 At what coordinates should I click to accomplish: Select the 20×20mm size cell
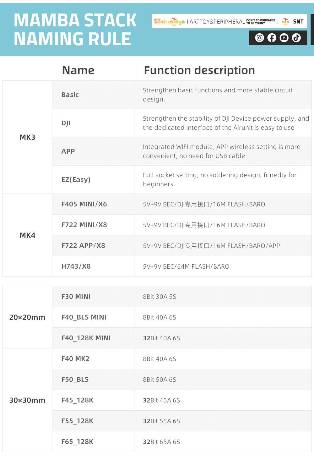coord(27,317)
